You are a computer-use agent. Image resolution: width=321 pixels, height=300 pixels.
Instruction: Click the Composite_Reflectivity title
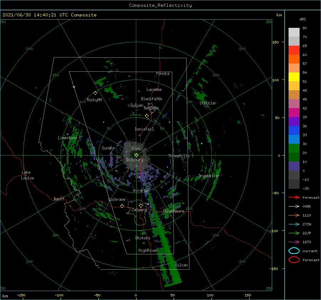point(160,5)
